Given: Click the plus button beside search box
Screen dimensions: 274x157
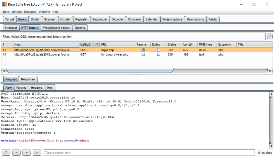Looking at the screenshot, I should point(26,152).
